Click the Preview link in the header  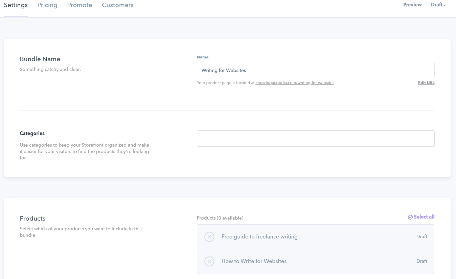pyautogui.click(x=412, y=5)
